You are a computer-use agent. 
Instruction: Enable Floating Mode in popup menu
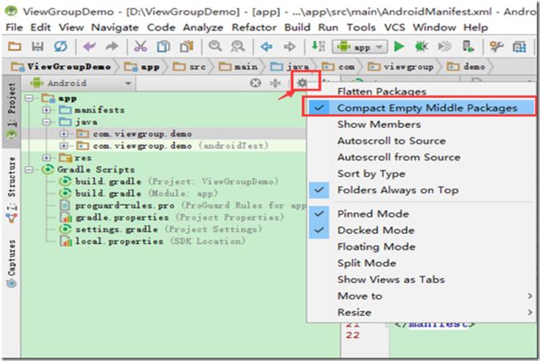coord(420,246)
